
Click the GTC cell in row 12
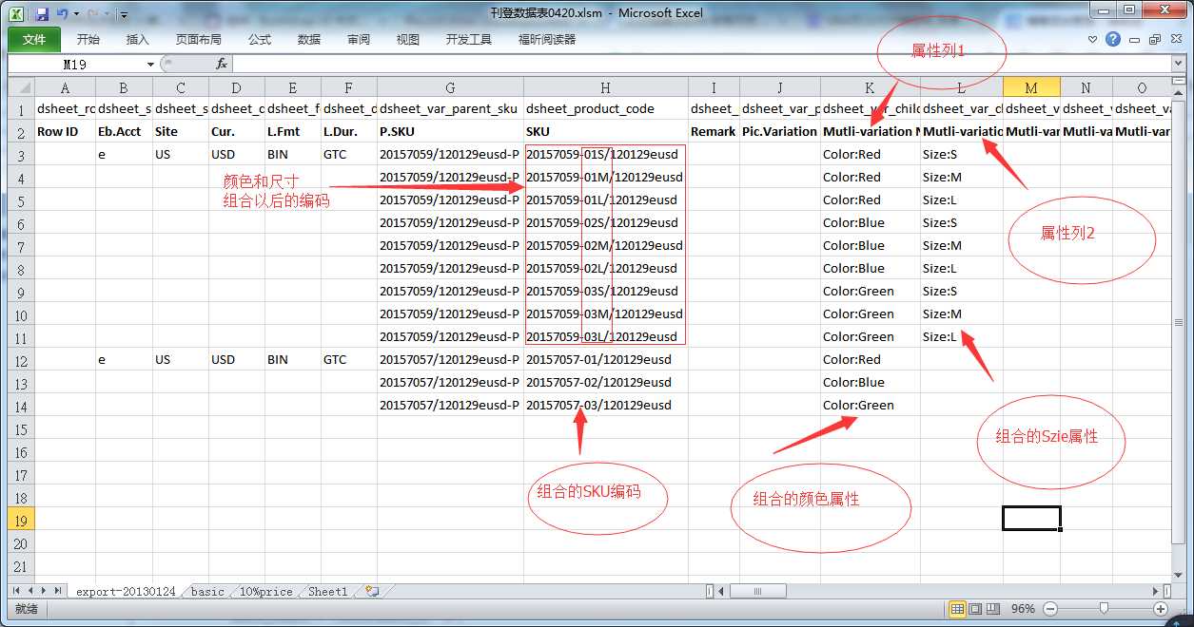pyautogui.click(x=348, y=359)
